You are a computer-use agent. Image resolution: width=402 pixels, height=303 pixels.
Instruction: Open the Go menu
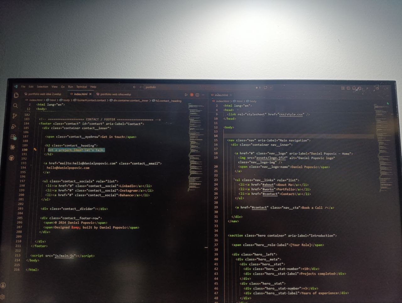tap(63, 87)
